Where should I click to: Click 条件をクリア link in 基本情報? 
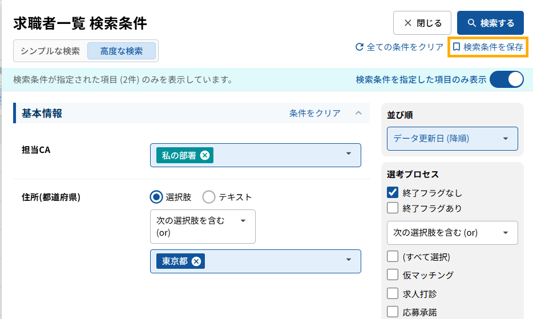point(314,113)
